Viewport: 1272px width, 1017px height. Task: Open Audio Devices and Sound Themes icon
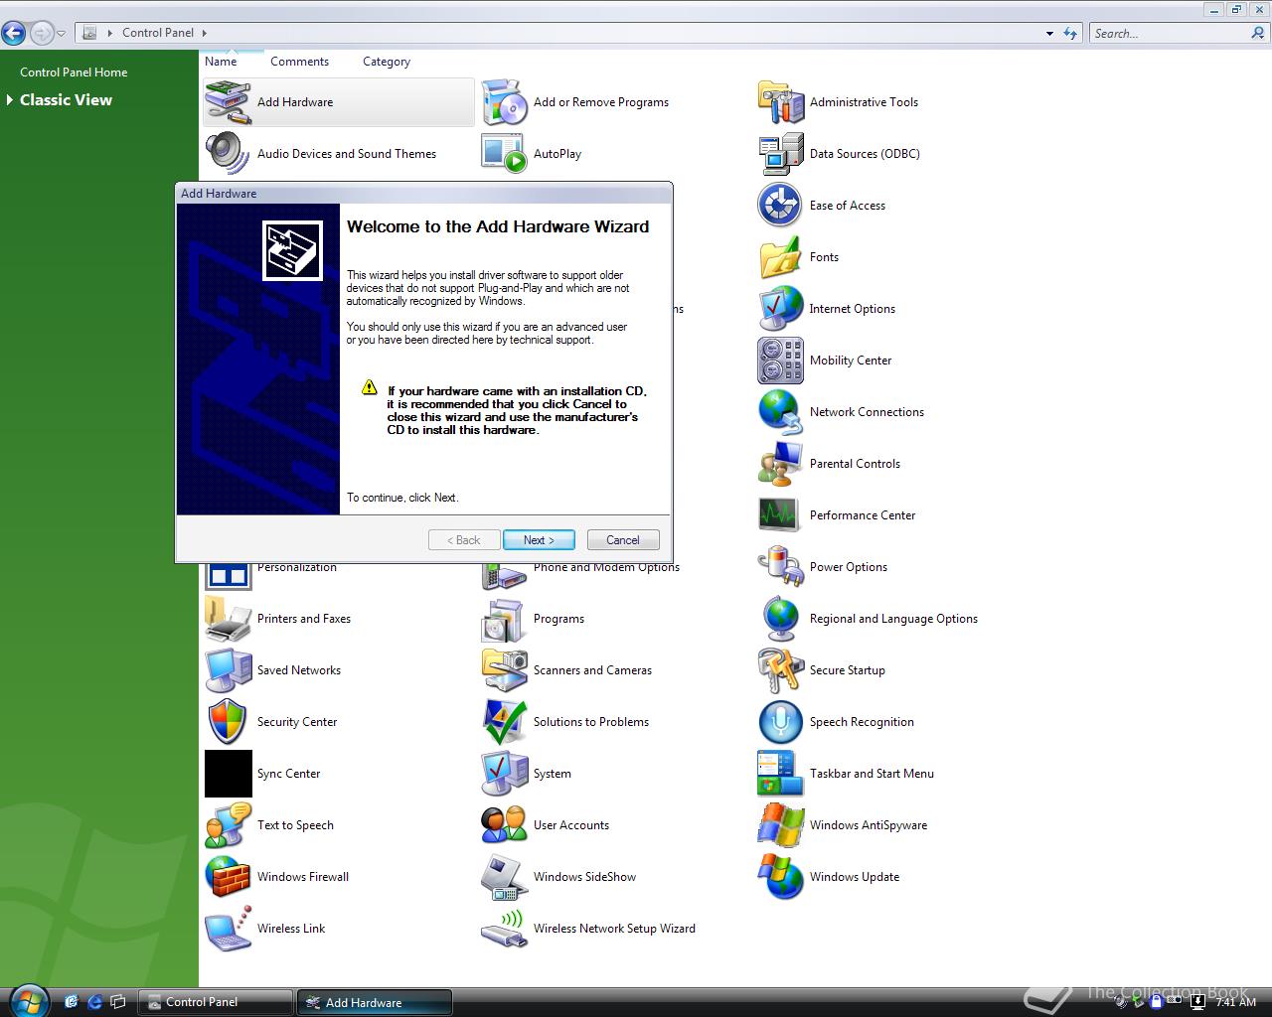[x=228, y=154]
